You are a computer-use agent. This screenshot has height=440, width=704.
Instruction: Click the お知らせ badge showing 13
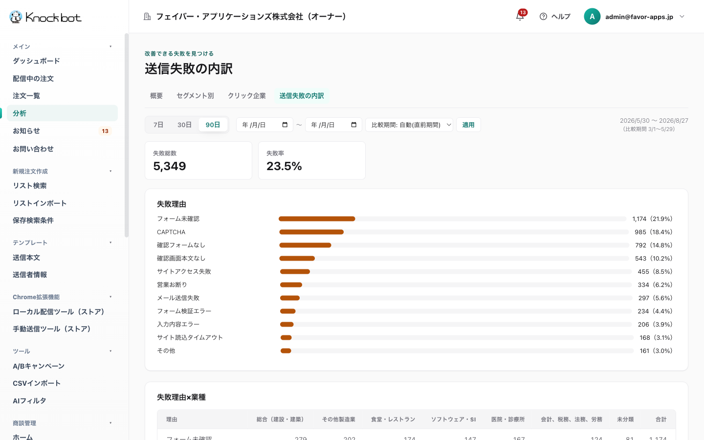tap(105, 131)
